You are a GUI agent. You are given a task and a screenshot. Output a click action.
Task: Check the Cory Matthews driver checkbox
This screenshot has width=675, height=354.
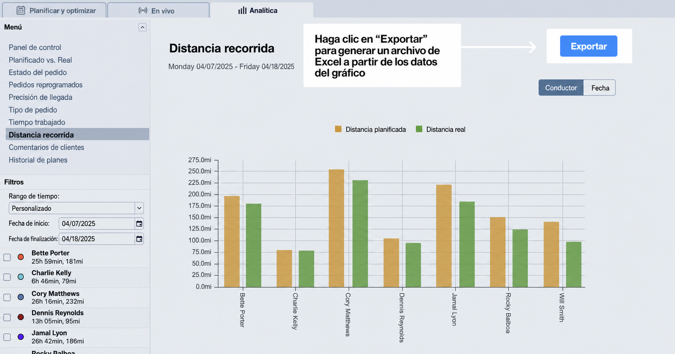(x=7, y=297)
